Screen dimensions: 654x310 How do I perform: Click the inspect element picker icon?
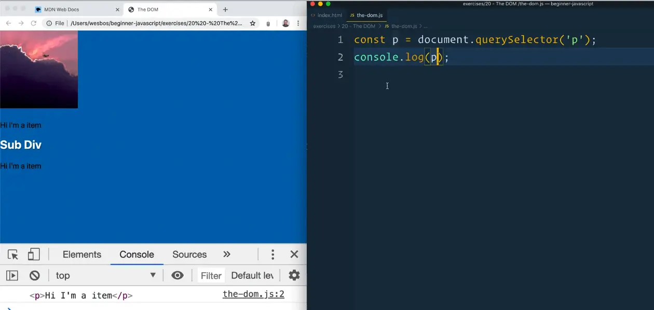point(13,255)
